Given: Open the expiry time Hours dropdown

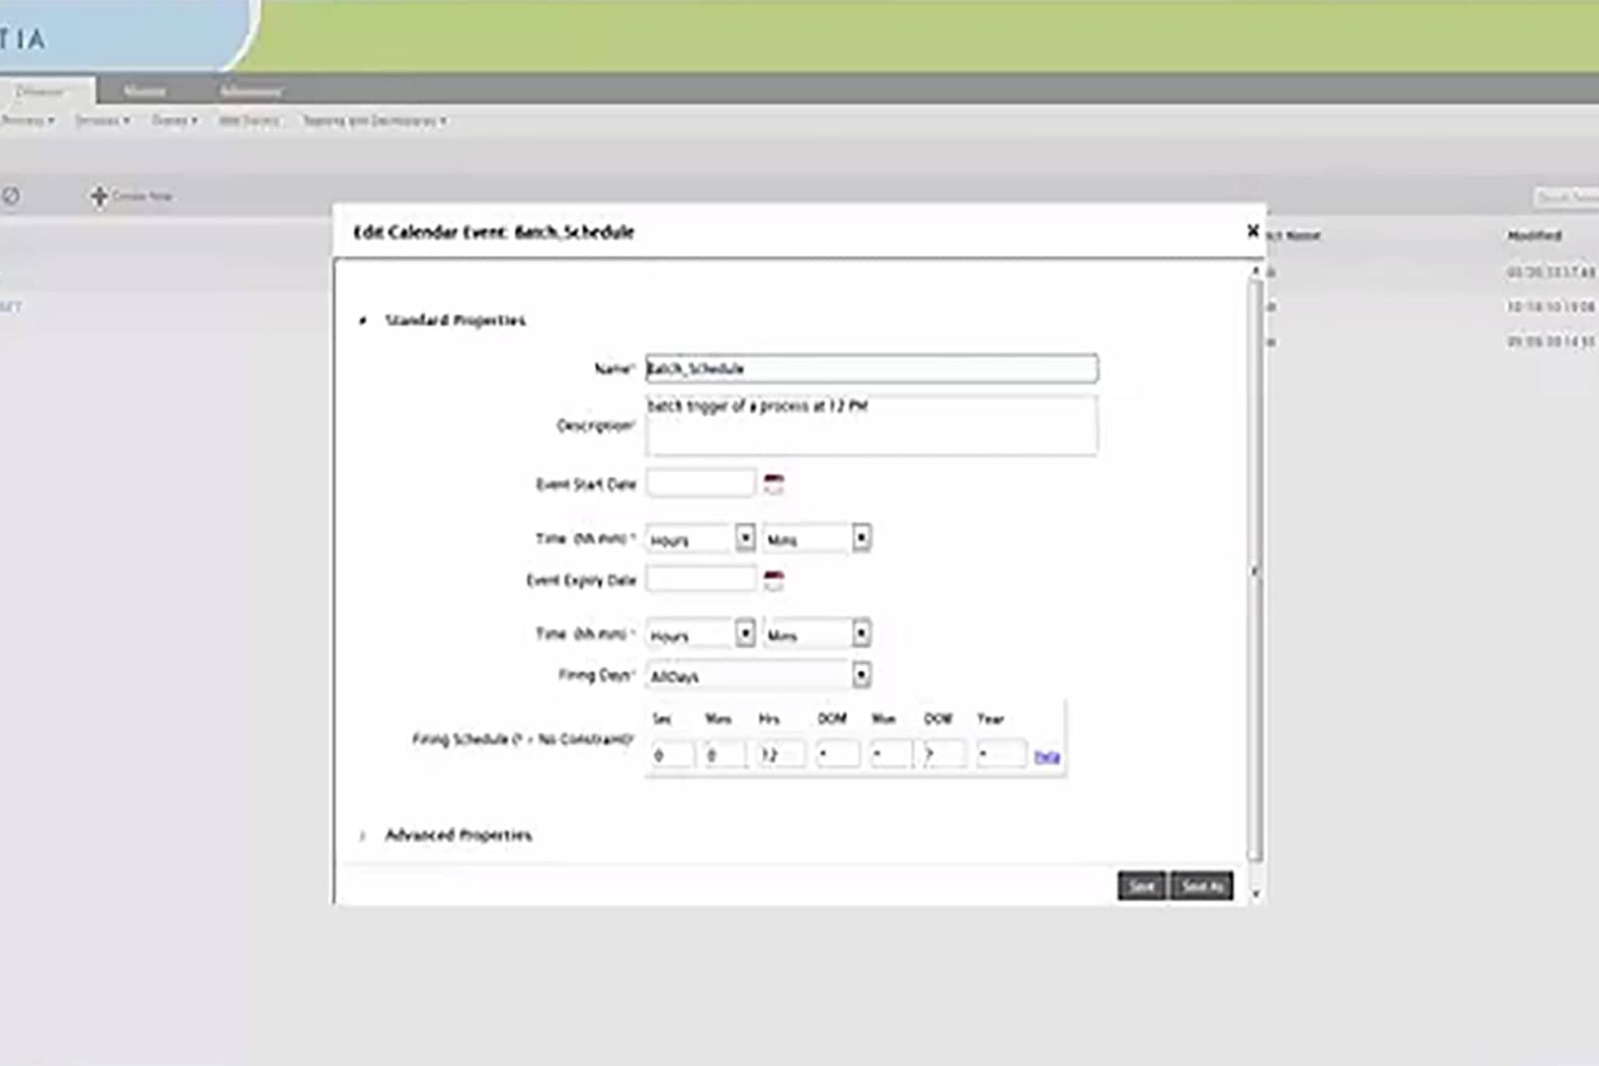Looking at the screenshot, I should (x=744, y=633).
